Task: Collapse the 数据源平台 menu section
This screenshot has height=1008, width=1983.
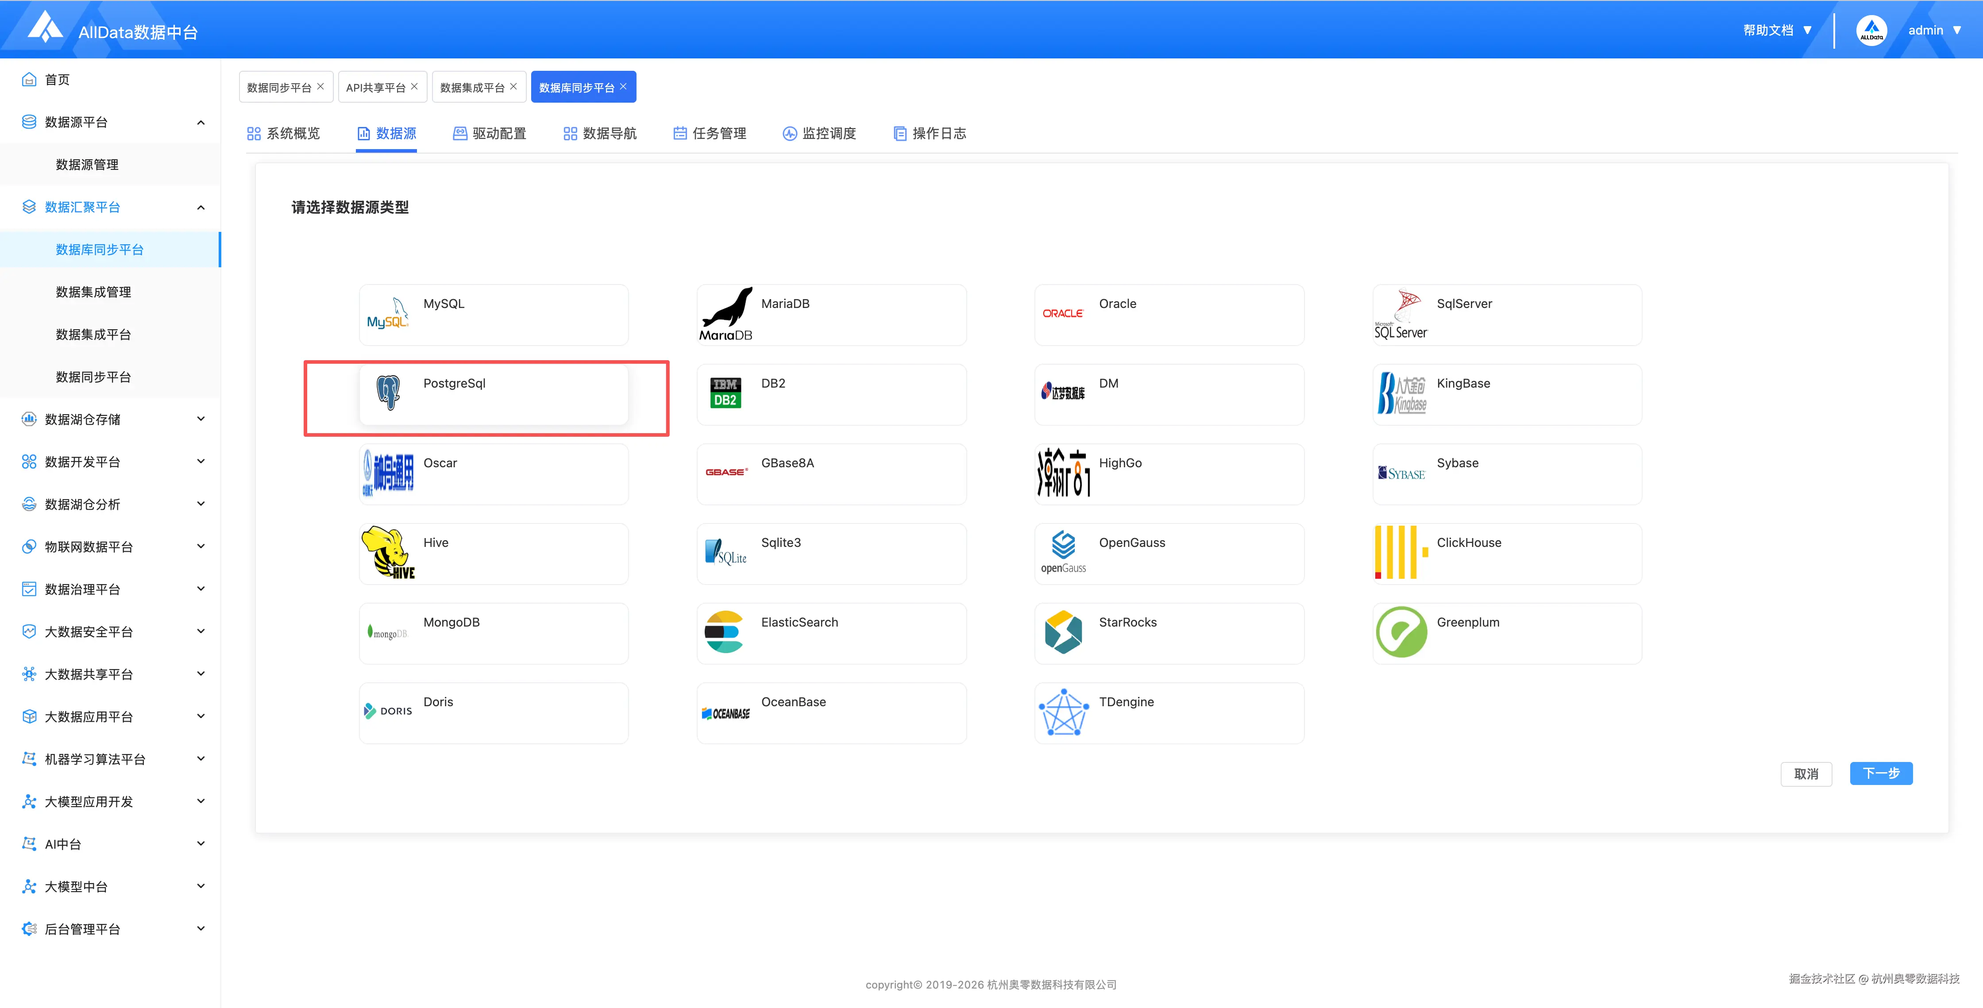Action: click(201, 122)
